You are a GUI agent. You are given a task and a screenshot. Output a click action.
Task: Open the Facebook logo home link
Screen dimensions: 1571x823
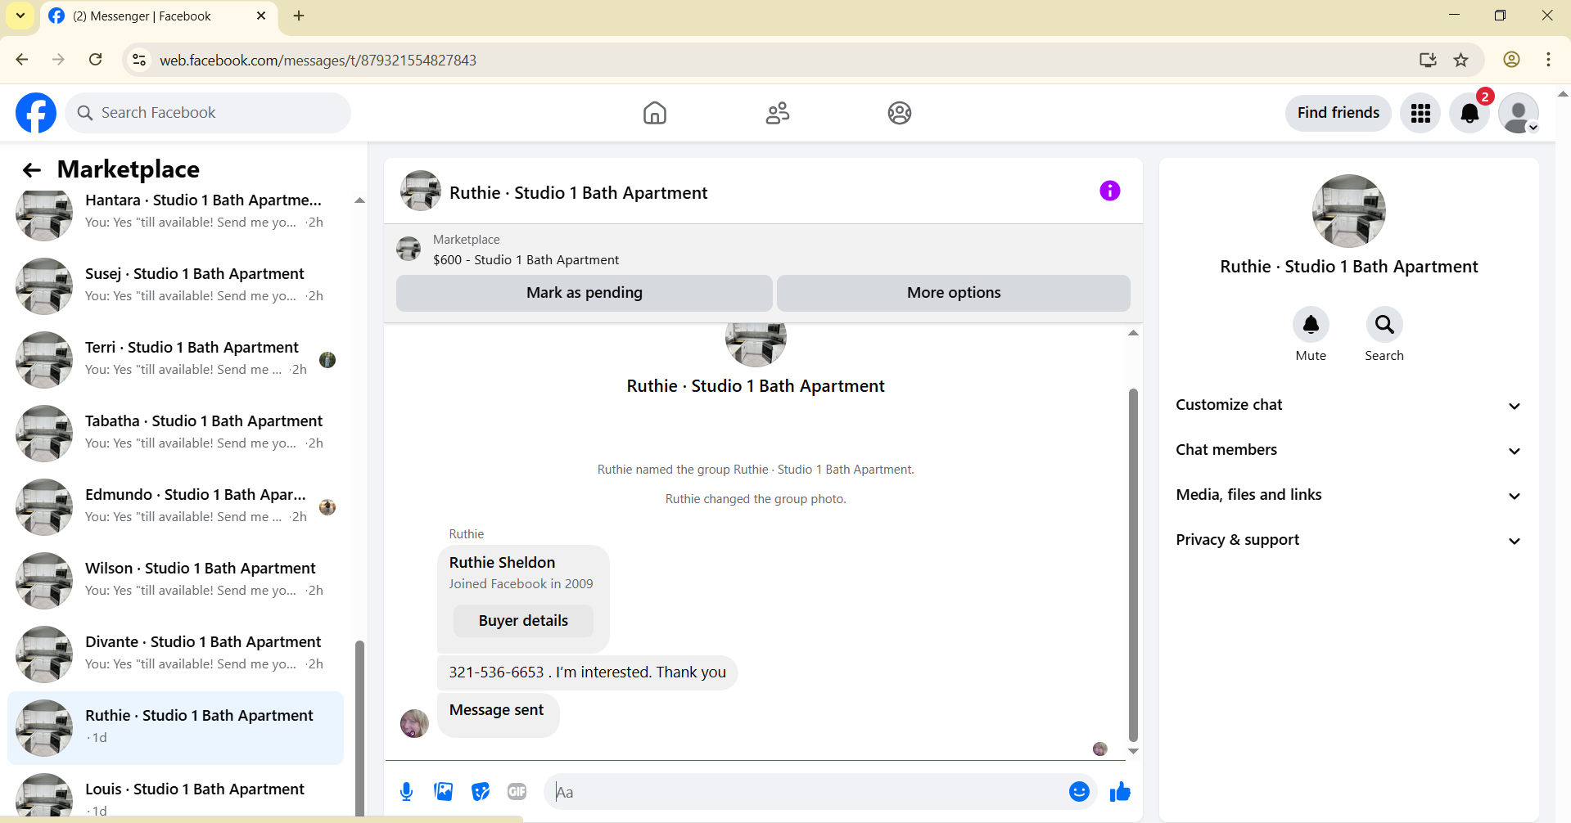36,113
